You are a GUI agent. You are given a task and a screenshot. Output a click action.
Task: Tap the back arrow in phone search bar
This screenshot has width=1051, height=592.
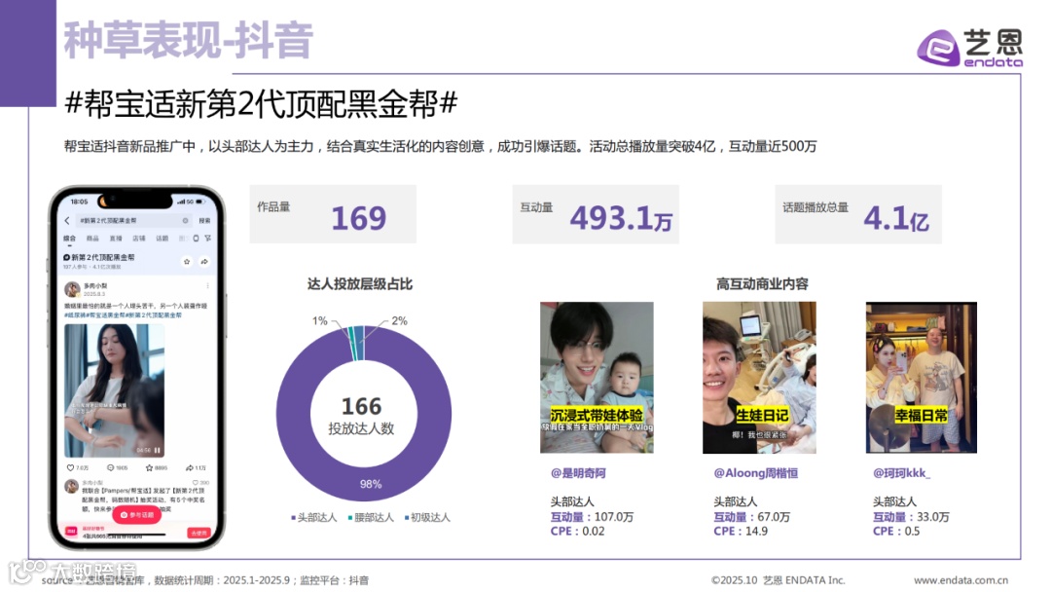click(67, 221)
